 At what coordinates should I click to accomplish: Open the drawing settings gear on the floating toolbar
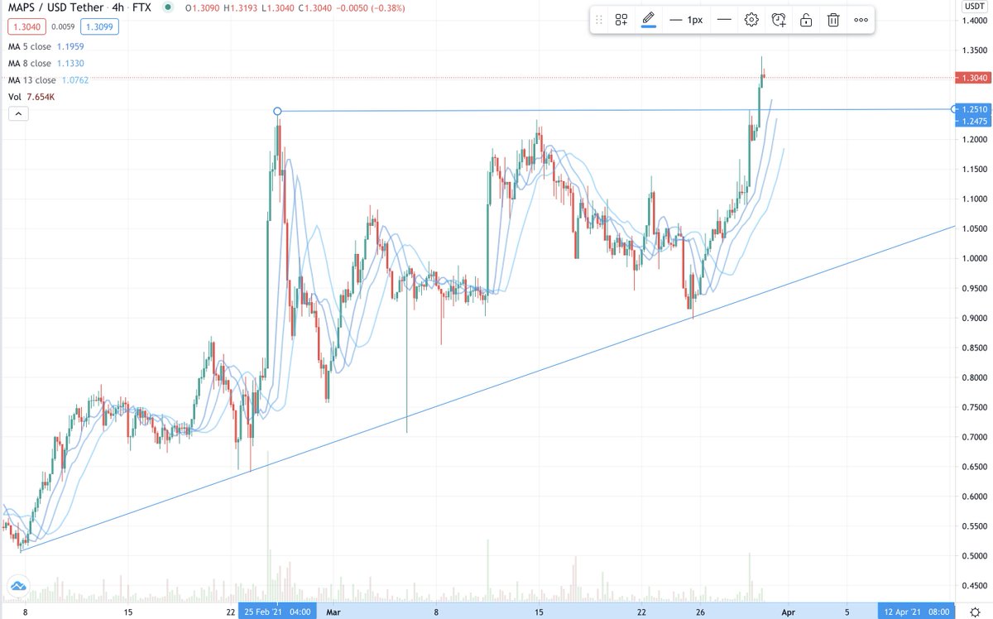(x=751, y=19)
